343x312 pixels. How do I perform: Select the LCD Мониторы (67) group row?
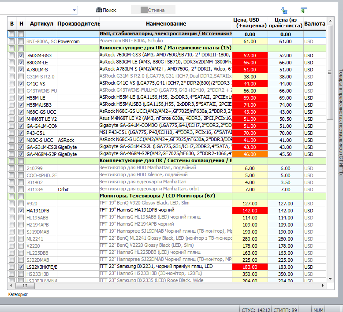(x=167, y=196)
